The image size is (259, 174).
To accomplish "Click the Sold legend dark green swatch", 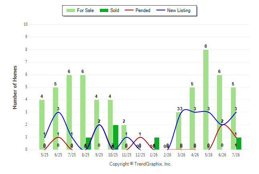I will (104, 10).
